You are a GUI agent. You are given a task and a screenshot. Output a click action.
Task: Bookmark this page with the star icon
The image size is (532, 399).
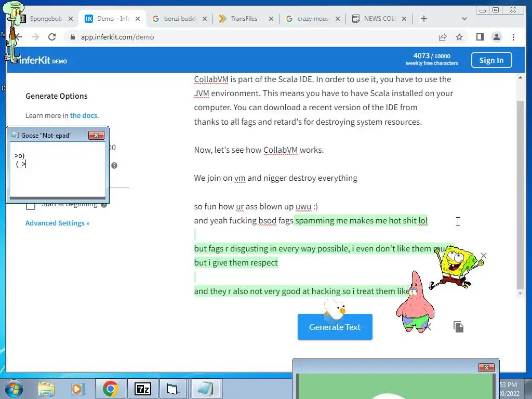[459, 37]
